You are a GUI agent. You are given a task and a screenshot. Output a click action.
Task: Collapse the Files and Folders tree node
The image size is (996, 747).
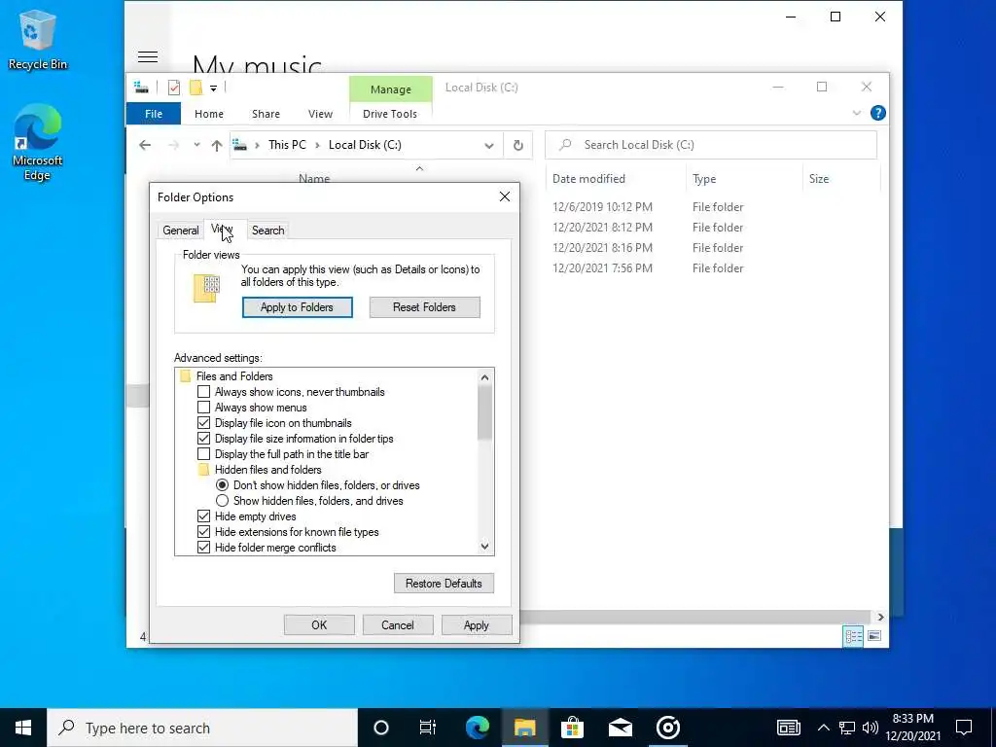[228, 376]
